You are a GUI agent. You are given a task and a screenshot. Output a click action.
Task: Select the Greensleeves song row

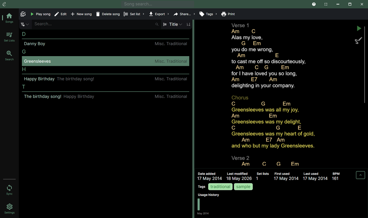(x=105, y=61)
